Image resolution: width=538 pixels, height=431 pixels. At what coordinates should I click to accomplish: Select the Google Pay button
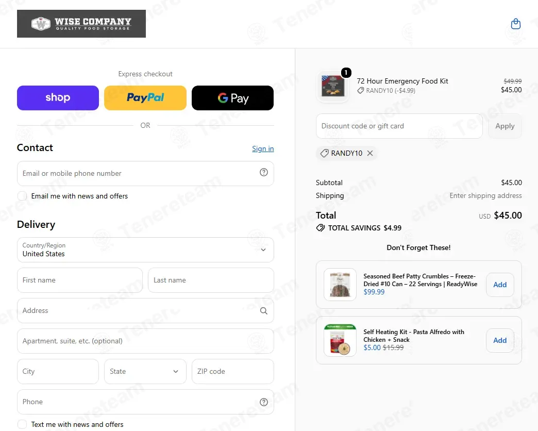click(x=232, y=98)
